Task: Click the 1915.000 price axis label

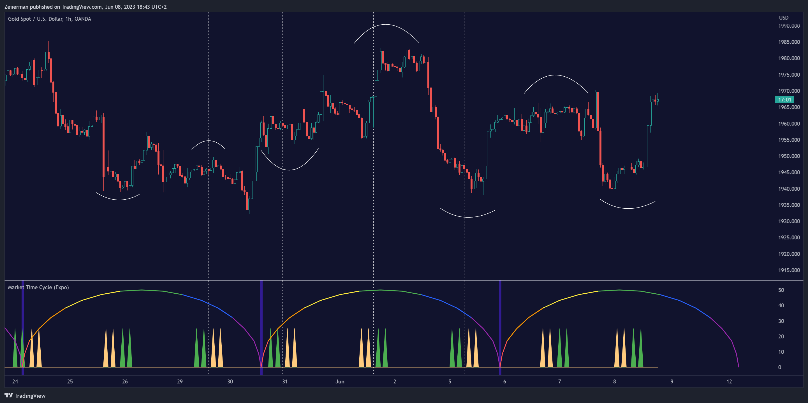Action: coord(789,270)
